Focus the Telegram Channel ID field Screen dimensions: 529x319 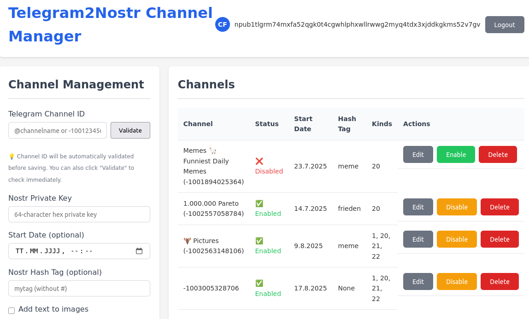coord(58,130)
